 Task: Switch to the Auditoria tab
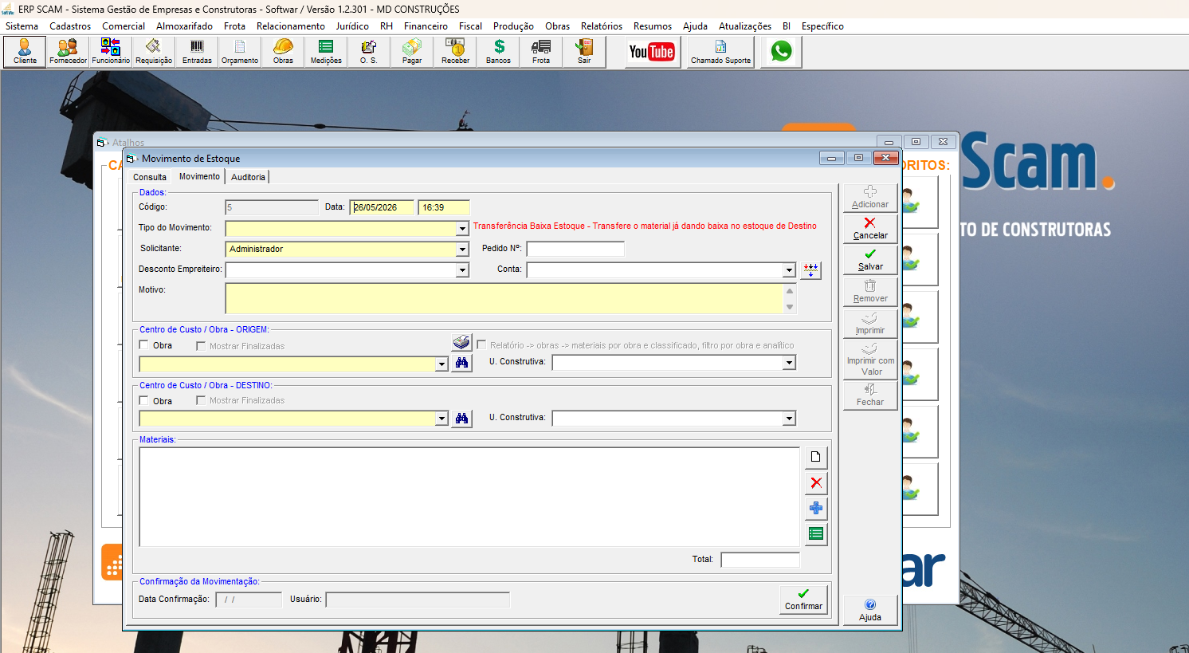tap(248, 177)
